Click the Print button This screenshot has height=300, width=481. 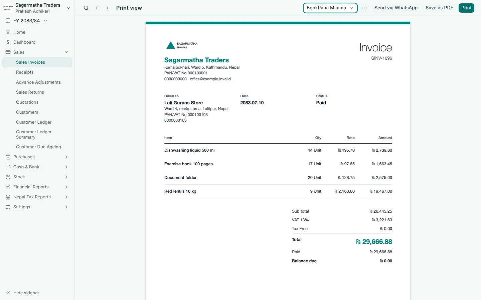[466, 8]
